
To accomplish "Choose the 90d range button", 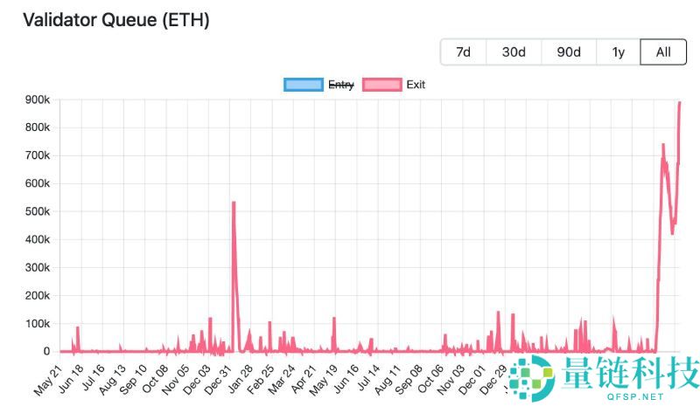I will (x=569, y=52).
